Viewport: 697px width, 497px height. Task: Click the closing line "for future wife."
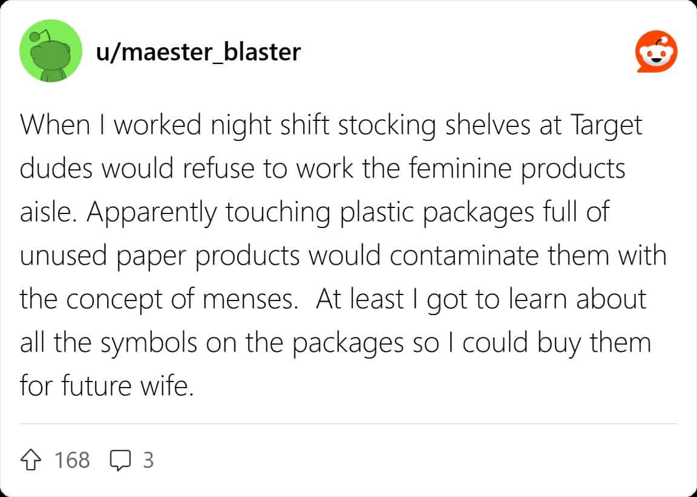pos(106,386)
